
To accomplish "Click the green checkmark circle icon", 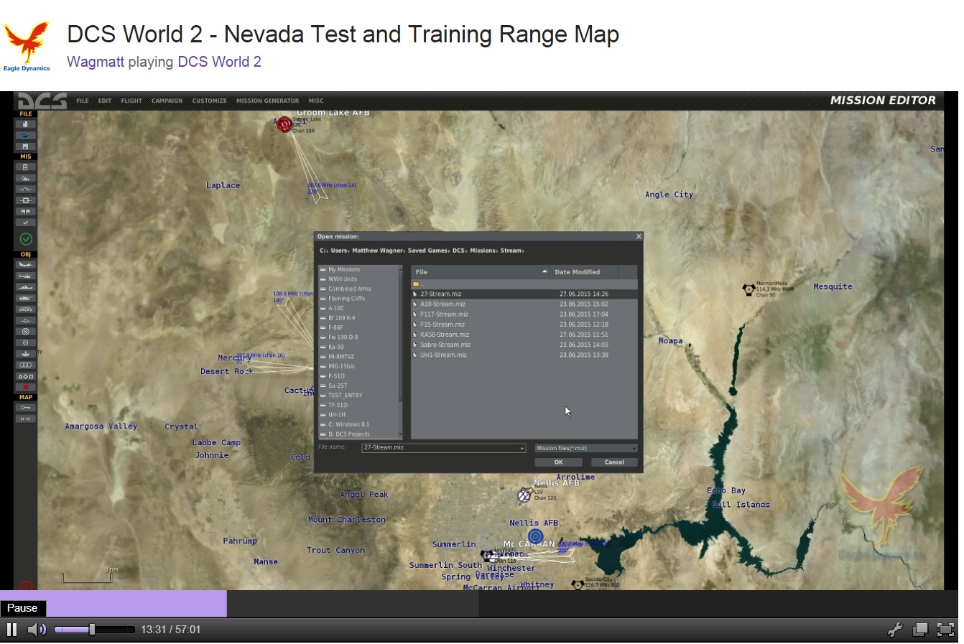I will tap(26, 239).
